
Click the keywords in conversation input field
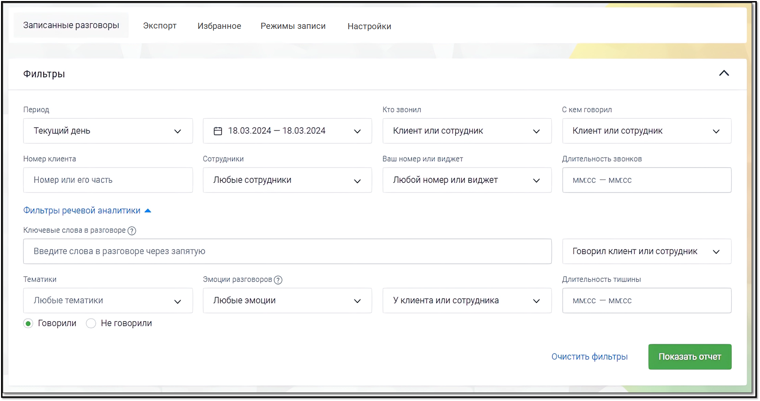pos(287,251)
